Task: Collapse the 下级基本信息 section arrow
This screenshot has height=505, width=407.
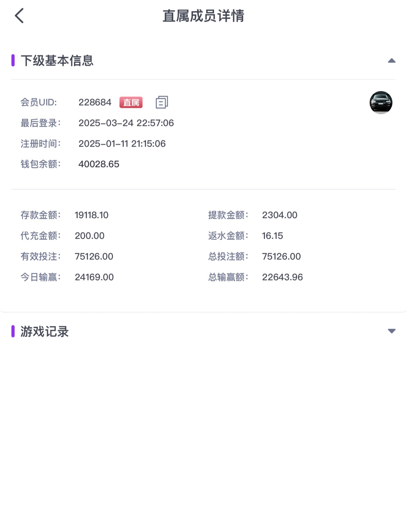Action: click(x=391, y=61)
